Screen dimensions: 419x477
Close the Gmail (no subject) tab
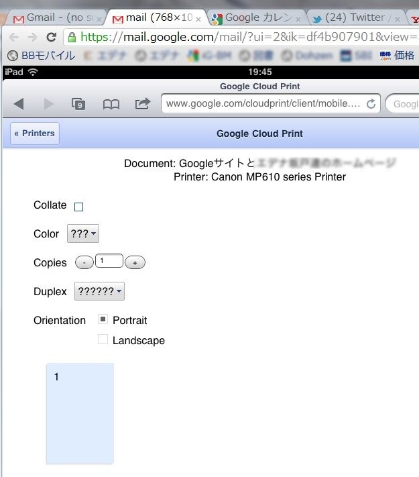pos(99,19)
